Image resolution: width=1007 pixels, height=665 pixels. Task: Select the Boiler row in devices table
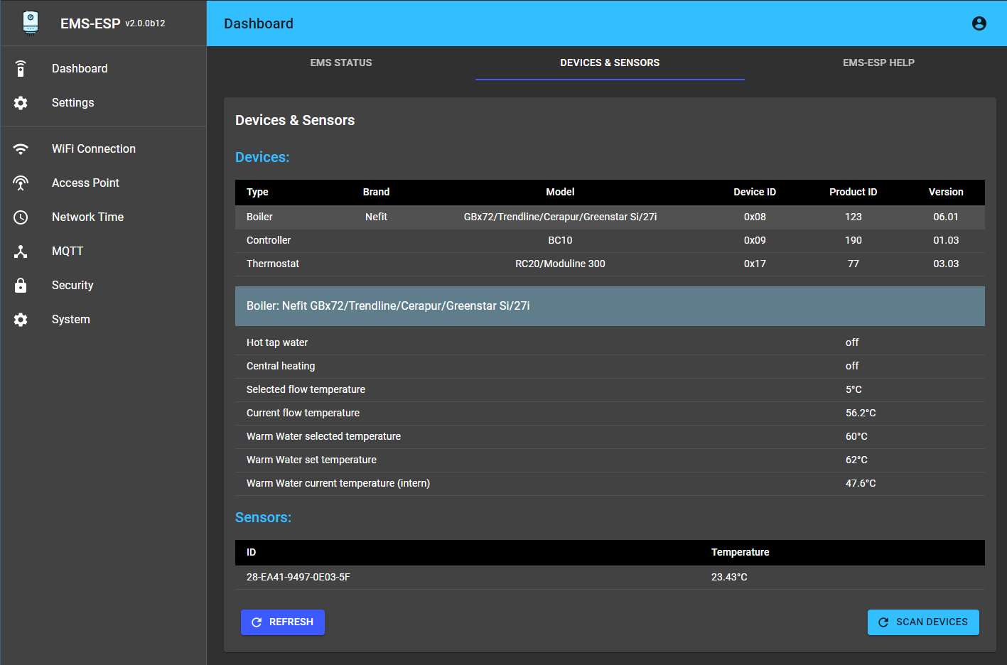(x=609, y=217)
